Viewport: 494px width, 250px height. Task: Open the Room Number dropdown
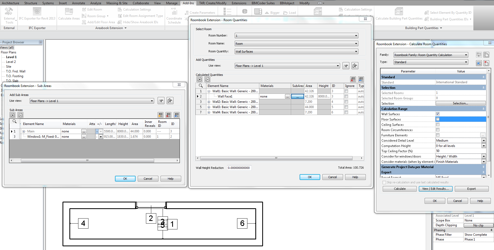pos(356,35)
